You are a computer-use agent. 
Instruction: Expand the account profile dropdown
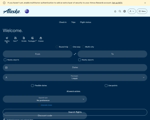(132, 11)
